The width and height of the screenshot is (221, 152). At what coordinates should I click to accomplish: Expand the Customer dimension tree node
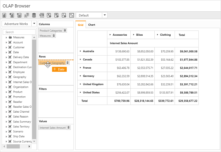6,47
